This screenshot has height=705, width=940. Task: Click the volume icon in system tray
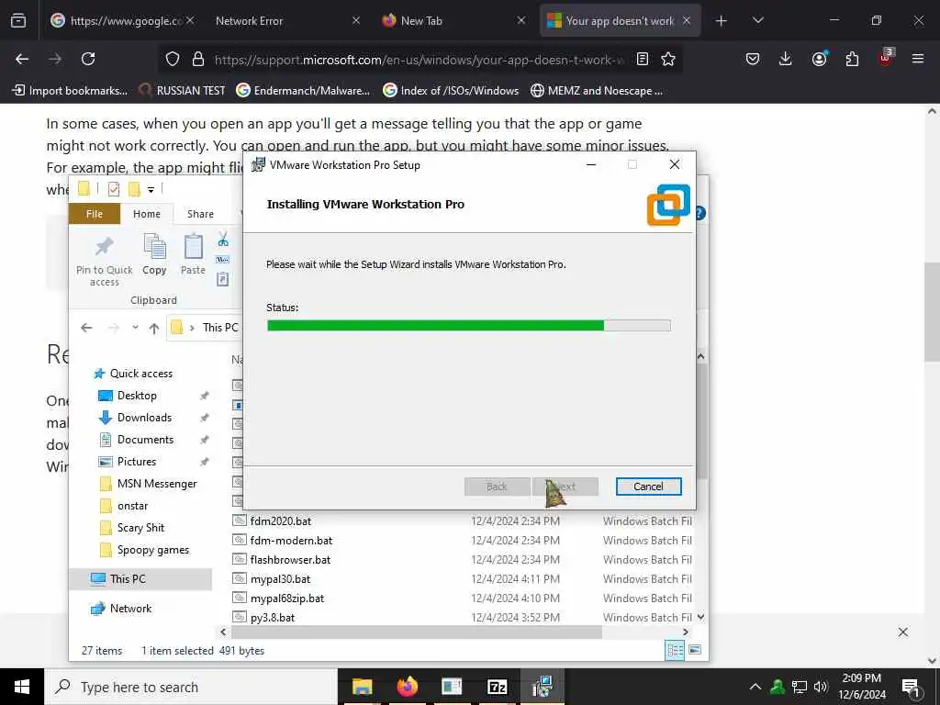[821, 687]
